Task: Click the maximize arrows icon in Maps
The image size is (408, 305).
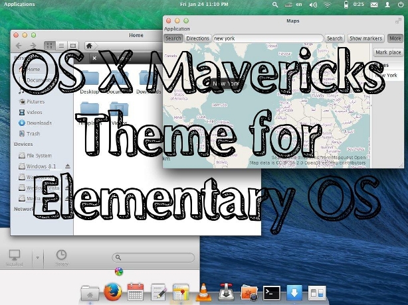Action: tap(399, 21)
